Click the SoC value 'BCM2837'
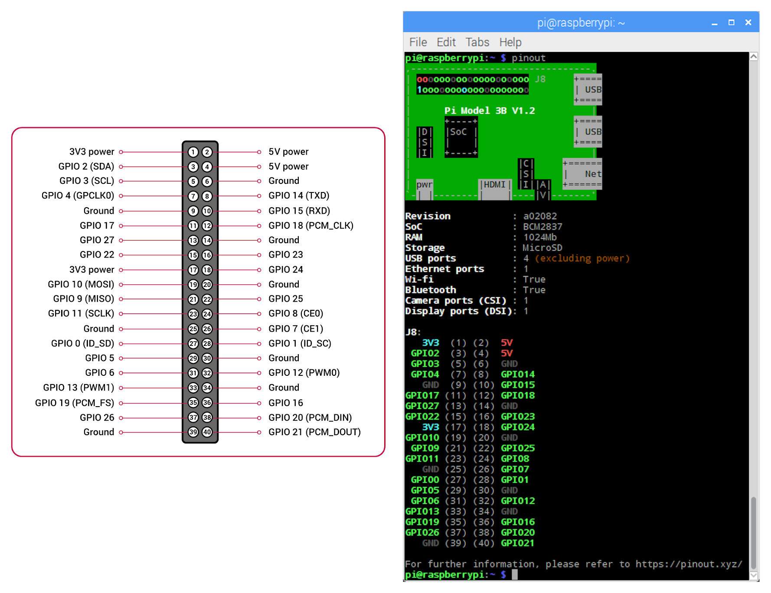The width and height of the screenshot is (771, 593). pos(542,226)
